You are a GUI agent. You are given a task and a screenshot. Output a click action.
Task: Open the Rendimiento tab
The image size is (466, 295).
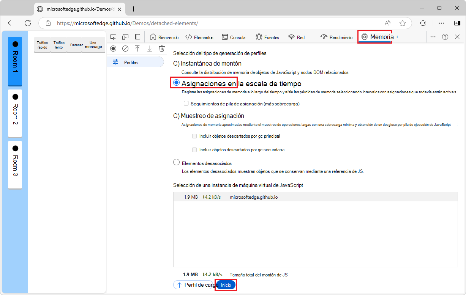coord(336,37)
